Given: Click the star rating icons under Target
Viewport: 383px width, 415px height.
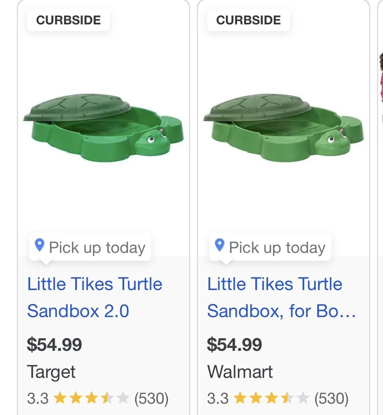Looking at the screenshot, I should [91, 399].
